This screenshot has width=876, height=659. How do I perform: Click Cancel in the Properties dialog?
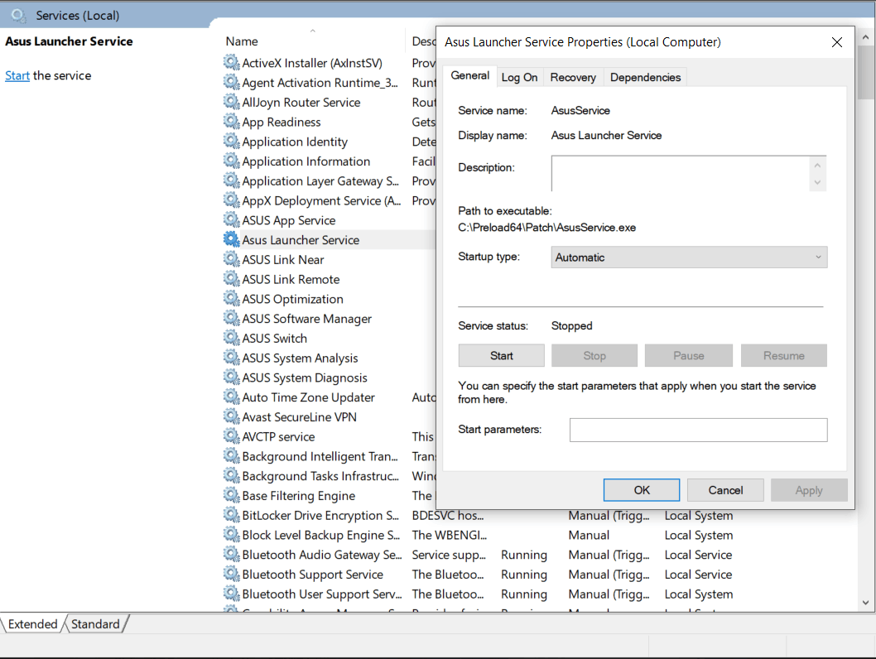[x=725, y=490]
